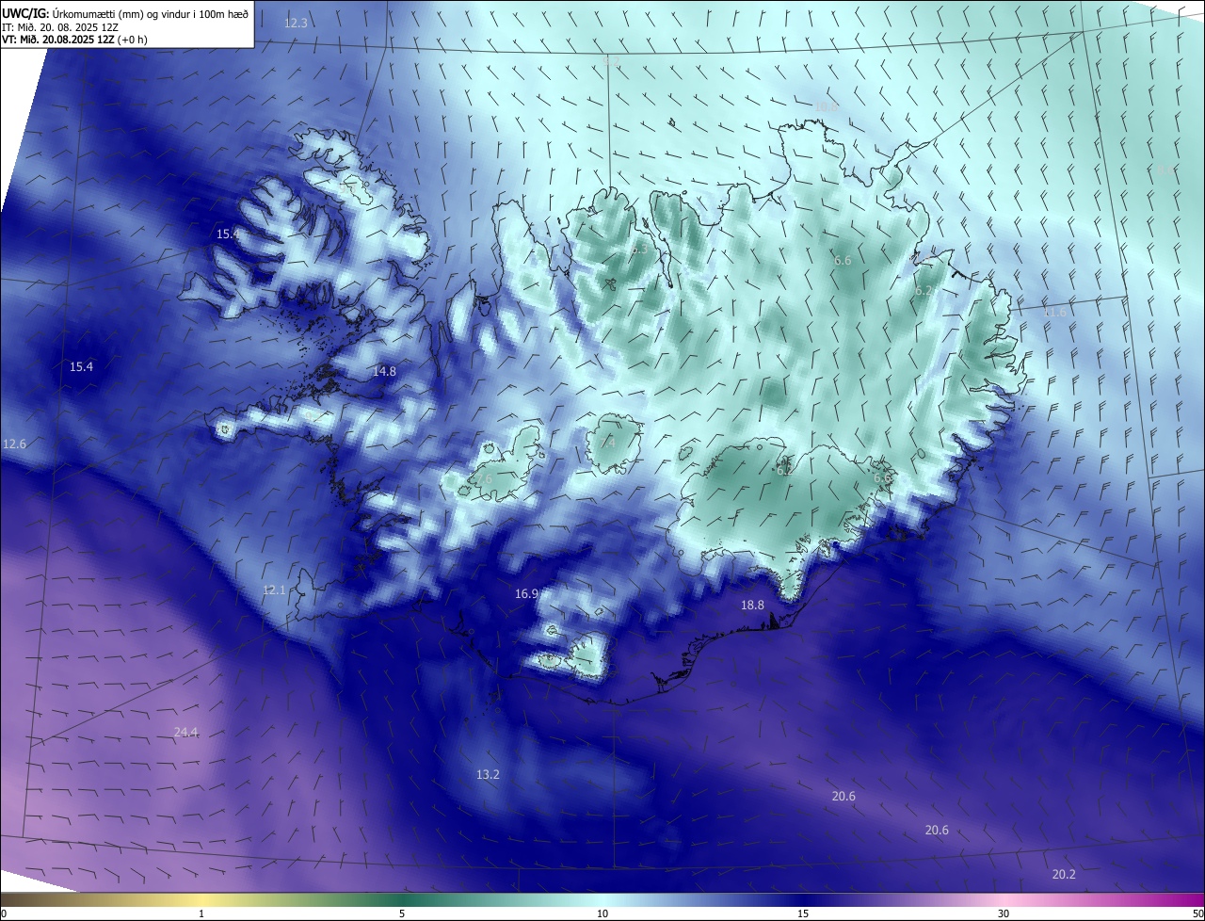Image resolution: width=1205 pixels, height=921 pixels.
Task: Click the 13.2 value label
Action: 488,775
